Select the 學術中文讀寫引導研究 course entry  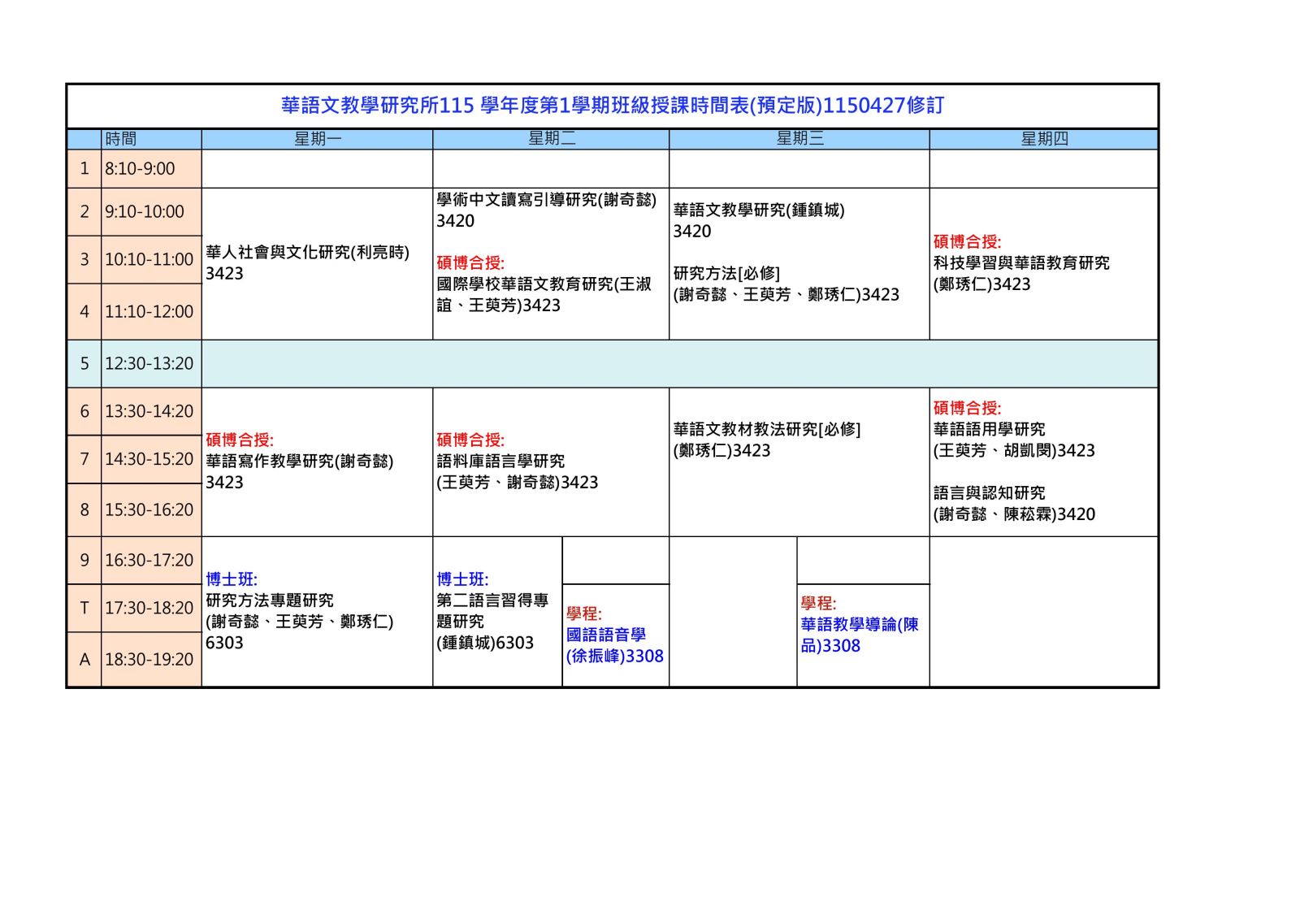point(546,200)
